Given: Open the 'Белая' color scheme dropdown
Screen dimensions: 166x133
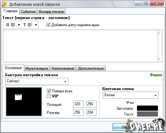Looking at the screenshot, I should tap(131, 95).
